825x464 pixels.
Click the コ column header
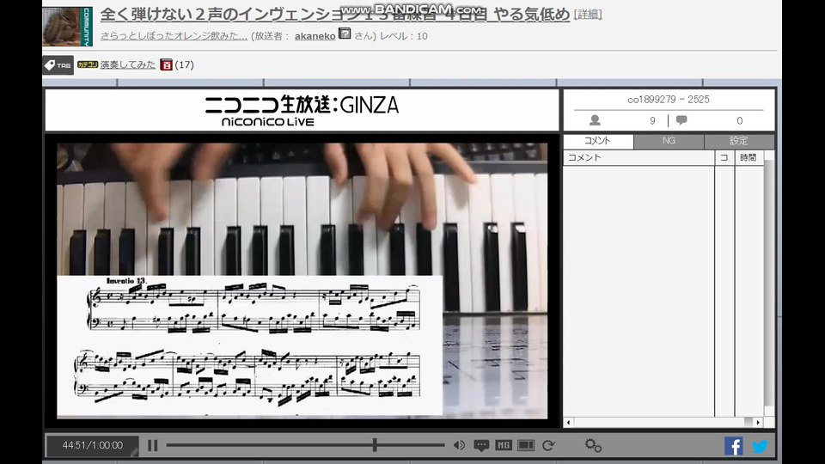point(724,158)
